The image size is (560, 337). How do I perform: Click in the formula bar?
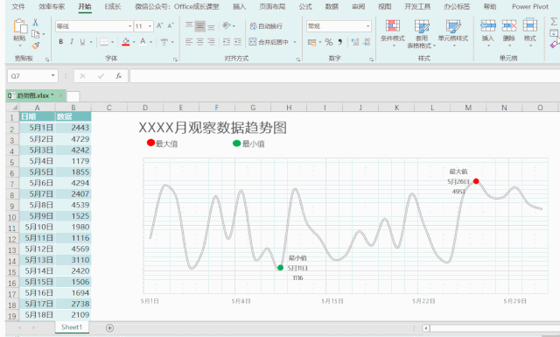(x=345, y=76)
